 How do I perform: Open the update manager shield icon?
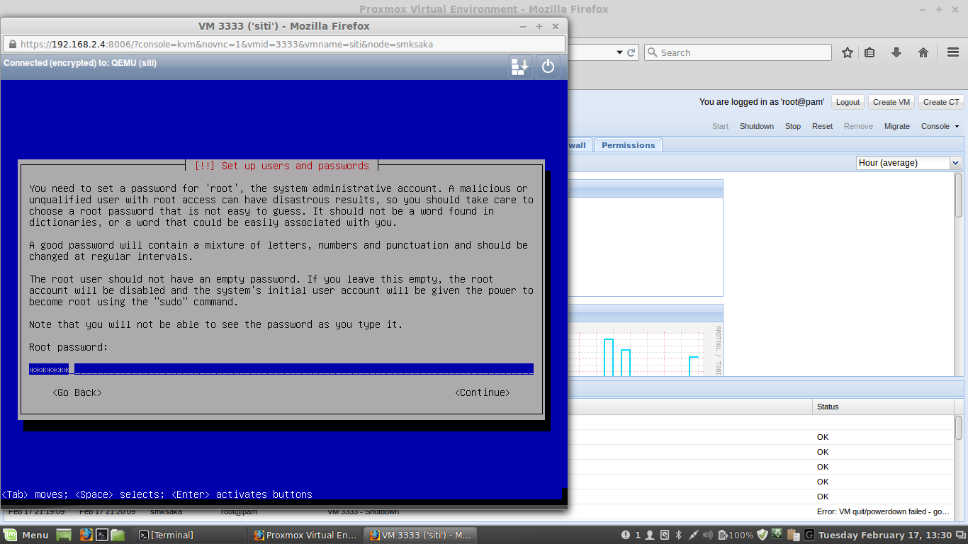[762, 535]
